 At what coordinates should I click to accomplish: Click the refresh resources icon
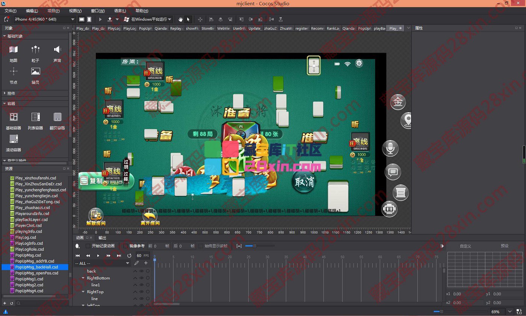pos(11,303)
